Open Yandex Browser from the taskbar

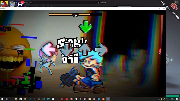53,99
